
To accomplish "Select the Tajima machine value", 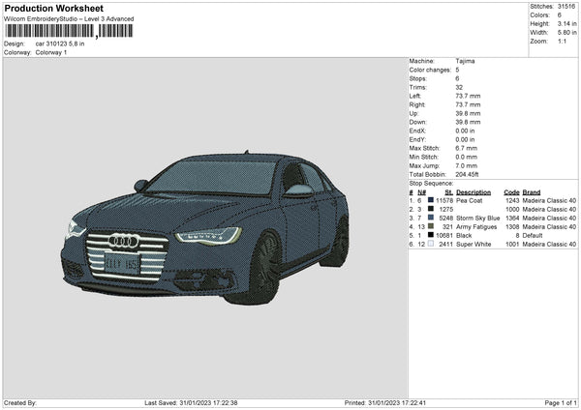I will point(466,61).
